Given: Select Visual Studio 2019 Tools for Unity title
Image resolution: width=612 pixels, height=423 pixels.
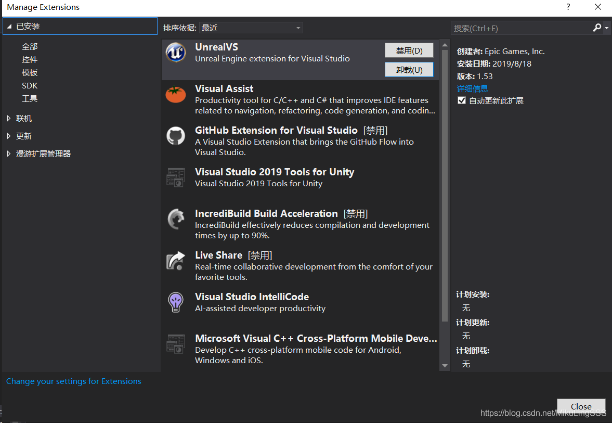Looking at the screenshot, I should pyautogui.click(x=275, y=172).
